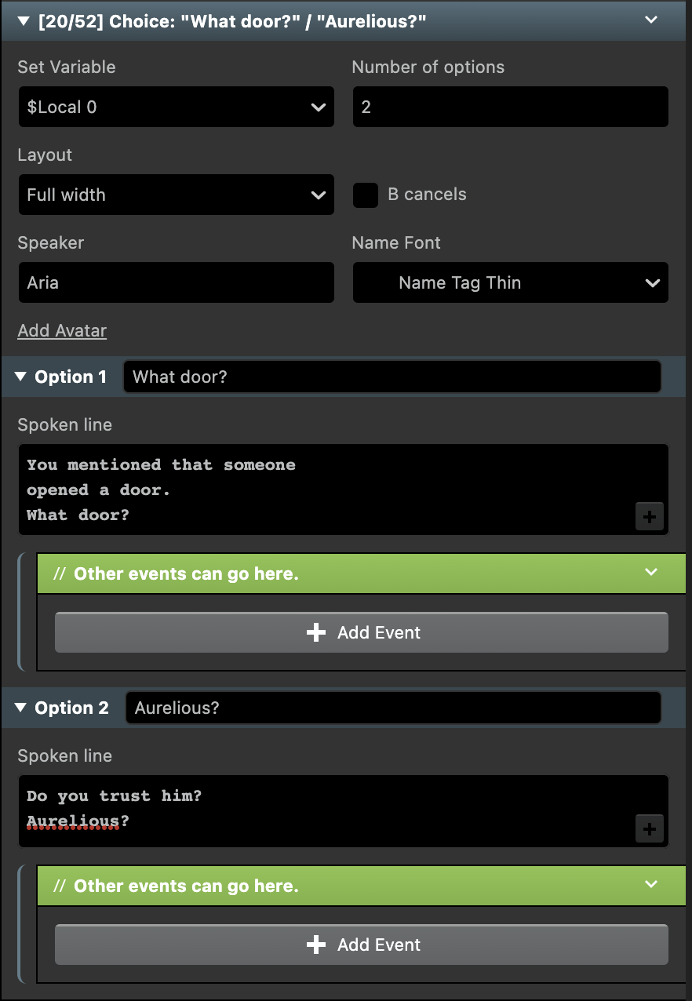The height and width of the screenshot is (1001, 692).
Task: Click the "Spoken line" label under Option 2
Action: 65,756
